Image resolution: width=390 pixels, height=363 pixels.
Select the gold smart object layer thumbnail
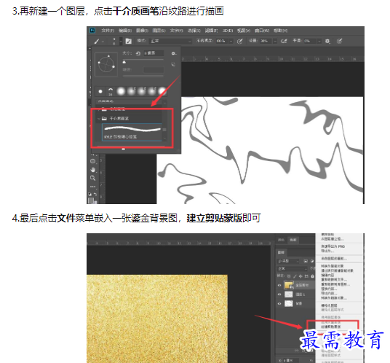pos(289,285)
